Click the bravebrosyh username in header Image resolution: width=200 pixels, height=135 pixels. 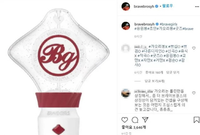pos(144,6)
